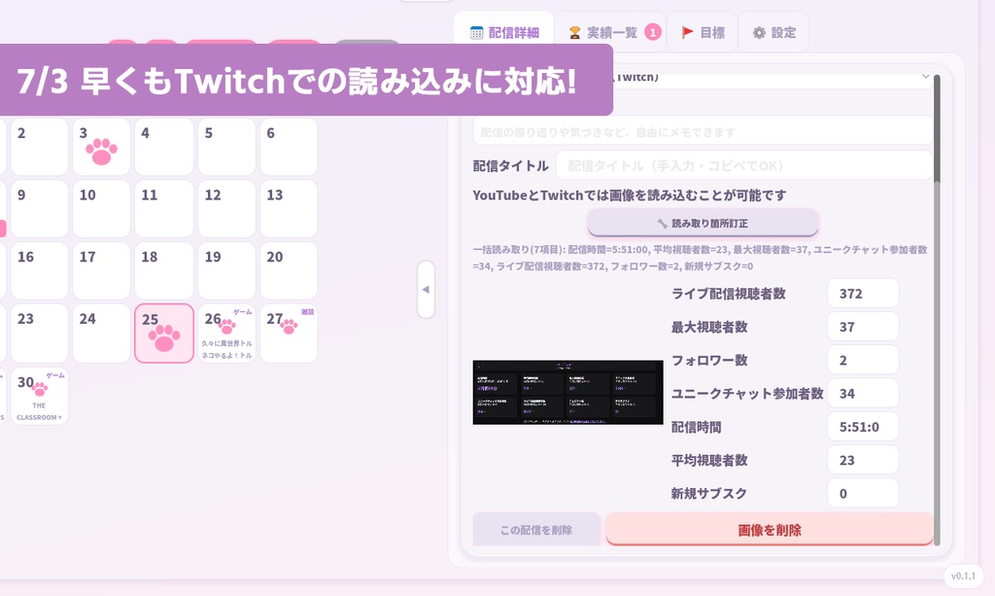Click the gear icon in 設定 tab
The height and width of the screenshot is (596, 995).
tap(759, 33)
